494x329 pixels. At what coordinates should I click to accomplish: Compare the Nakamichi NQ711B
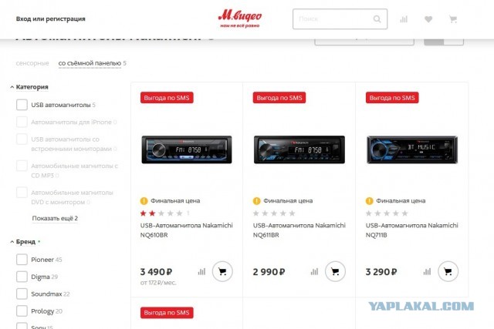(x=427, y=271)
